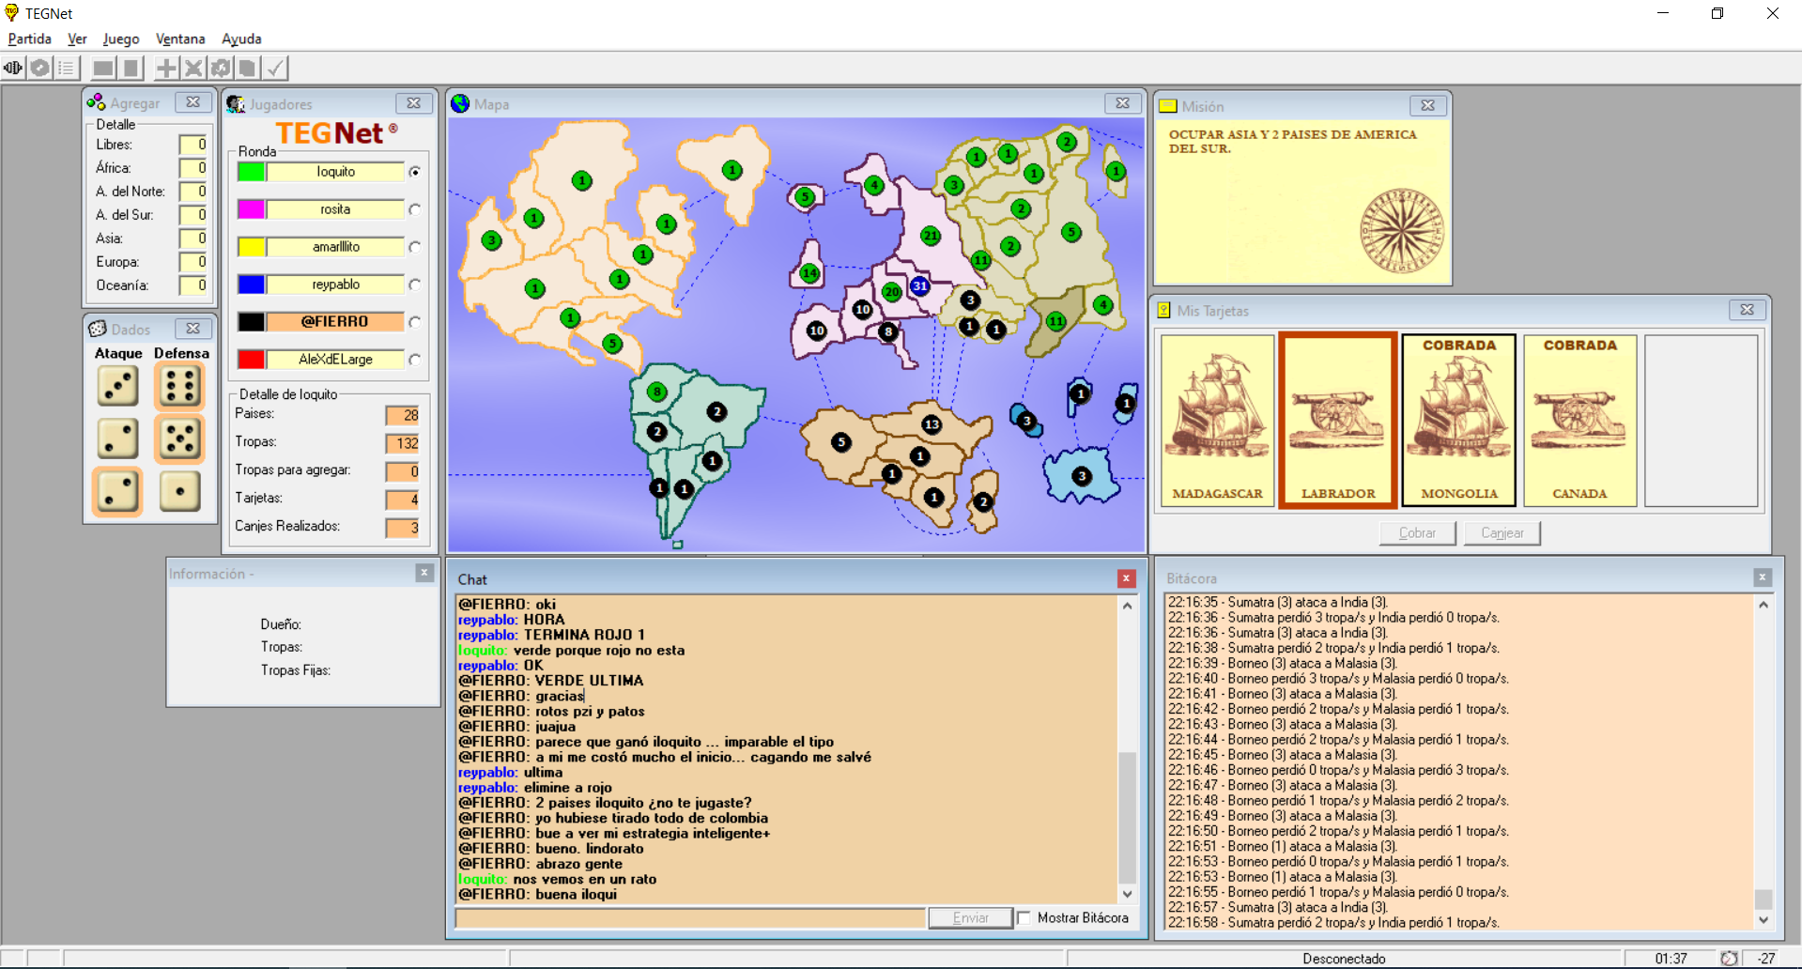Click the blue color swatch for reypablo

(x=251, y=285)
